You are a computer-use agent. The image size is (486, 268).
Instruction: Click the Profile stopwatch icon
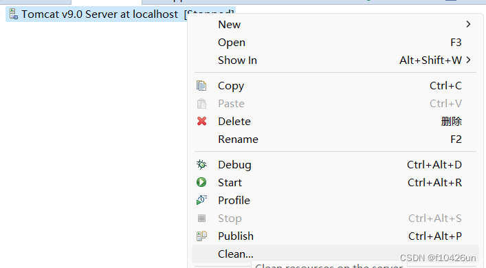(201, 200)
